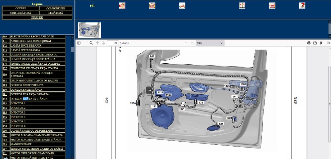331x159 pixels.
Task: Open the 90% zoom level dropdown
Action: 210,43
